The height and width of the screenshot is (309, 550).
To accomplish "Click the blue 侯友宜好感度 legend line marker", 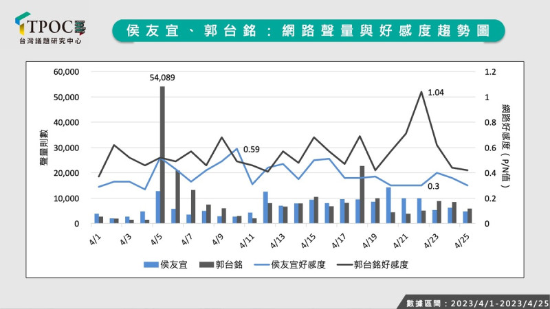I will pyautogui.click(x=261, y=265).
